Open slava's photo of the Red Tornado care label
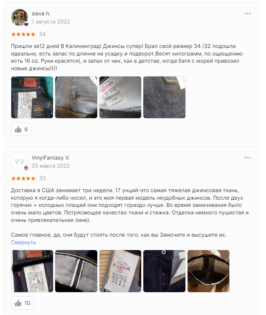Viewport: 266px width, 315px height. [120, 97]
